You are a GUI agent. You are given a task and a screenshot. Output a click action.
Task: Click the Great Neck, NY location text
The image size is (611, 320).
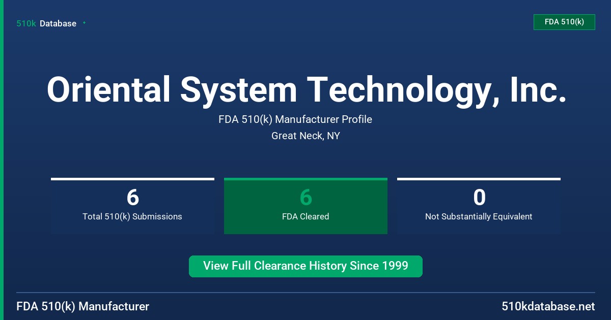pyautogui.click(x=305, y=136)
